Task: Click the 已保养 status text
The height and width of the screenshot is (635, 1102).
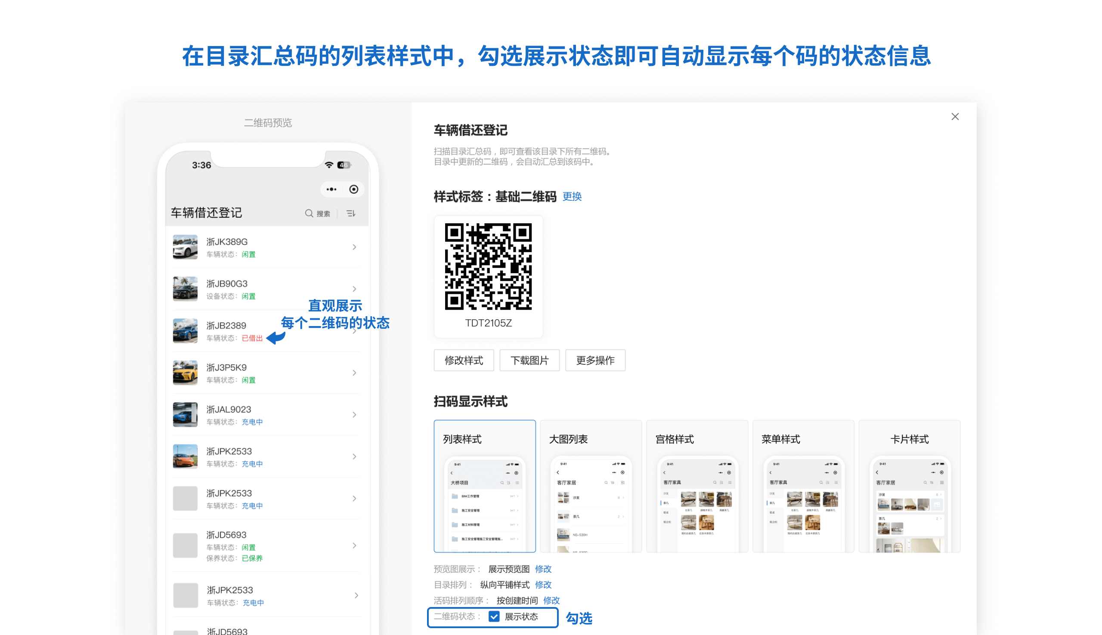Action: pyautogui.click(x=252, y=558)
